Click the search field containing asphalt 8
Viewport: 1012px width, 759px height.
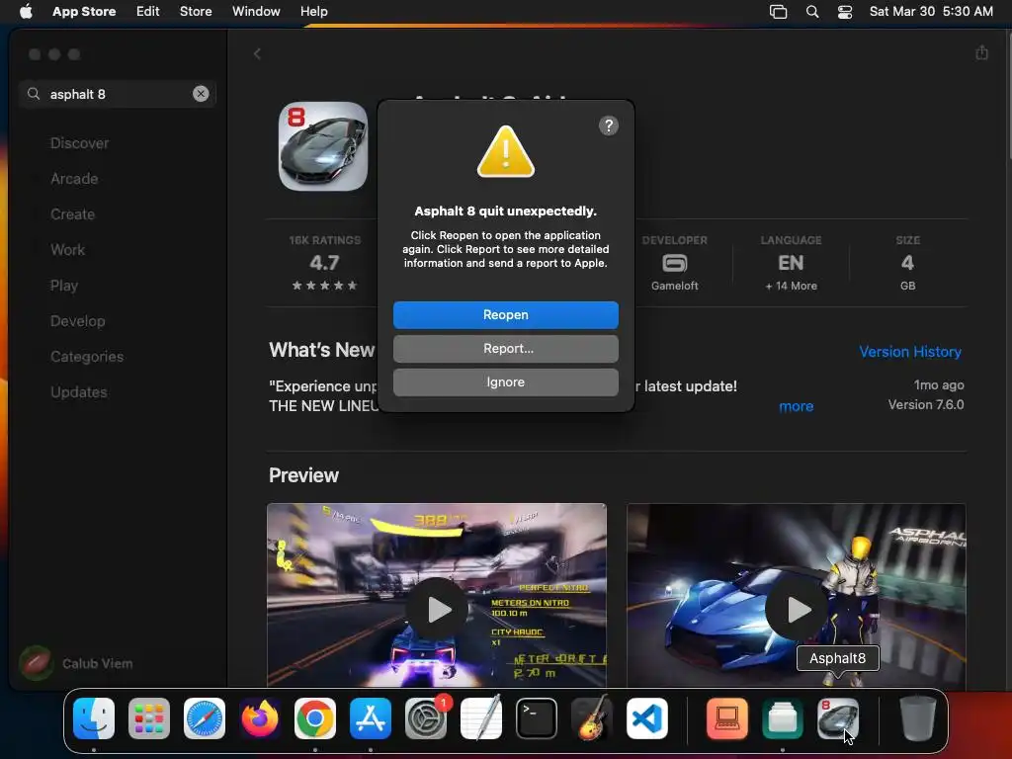(x=118, y=94)
